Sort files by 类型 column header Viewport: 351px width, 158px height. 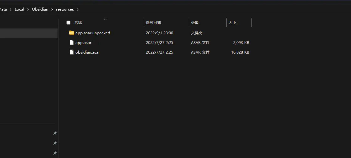click(x=195, y=22)
